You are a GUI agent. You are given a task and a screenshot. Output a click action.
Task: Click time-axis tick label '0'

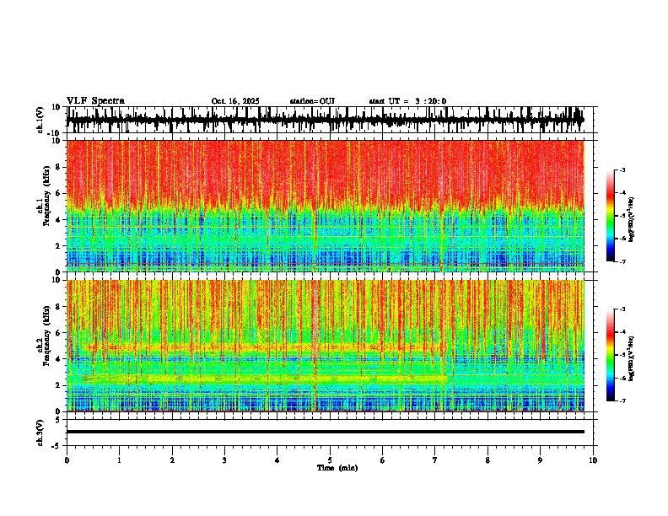[67, 460]
